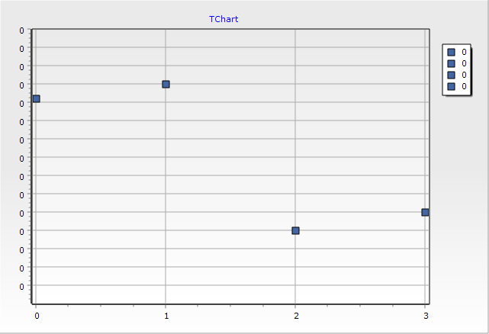Select the data point above x=2
The image size is (489, 334).
[295, 230]
